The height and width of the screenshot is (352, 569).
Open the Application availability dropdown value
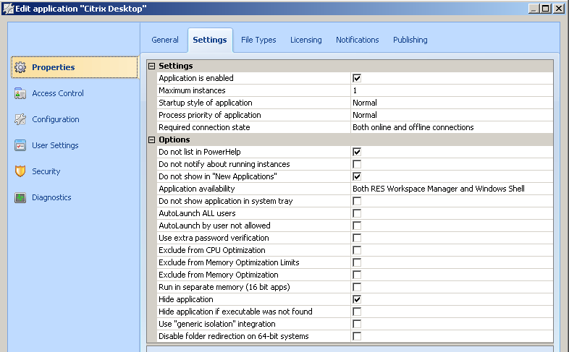450,189
